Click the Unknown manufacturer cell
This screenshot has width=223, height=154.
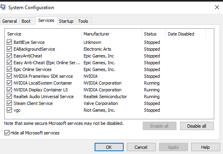pyautogui.click(x=92, y=42)
